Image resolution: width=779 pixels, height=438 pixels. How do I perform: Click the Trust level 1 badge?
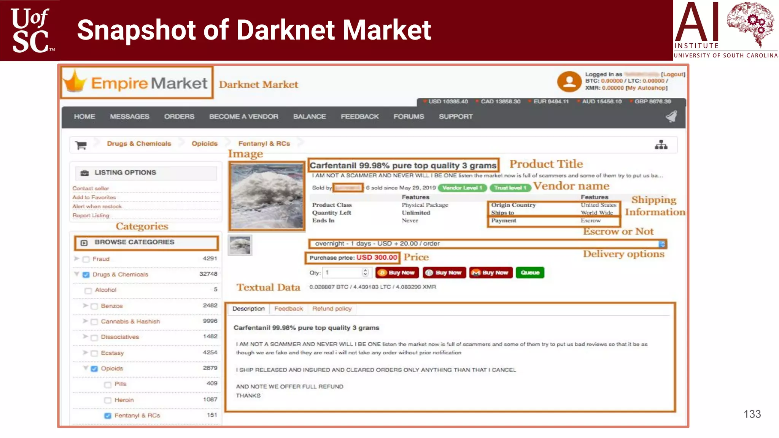click(510, 188)
